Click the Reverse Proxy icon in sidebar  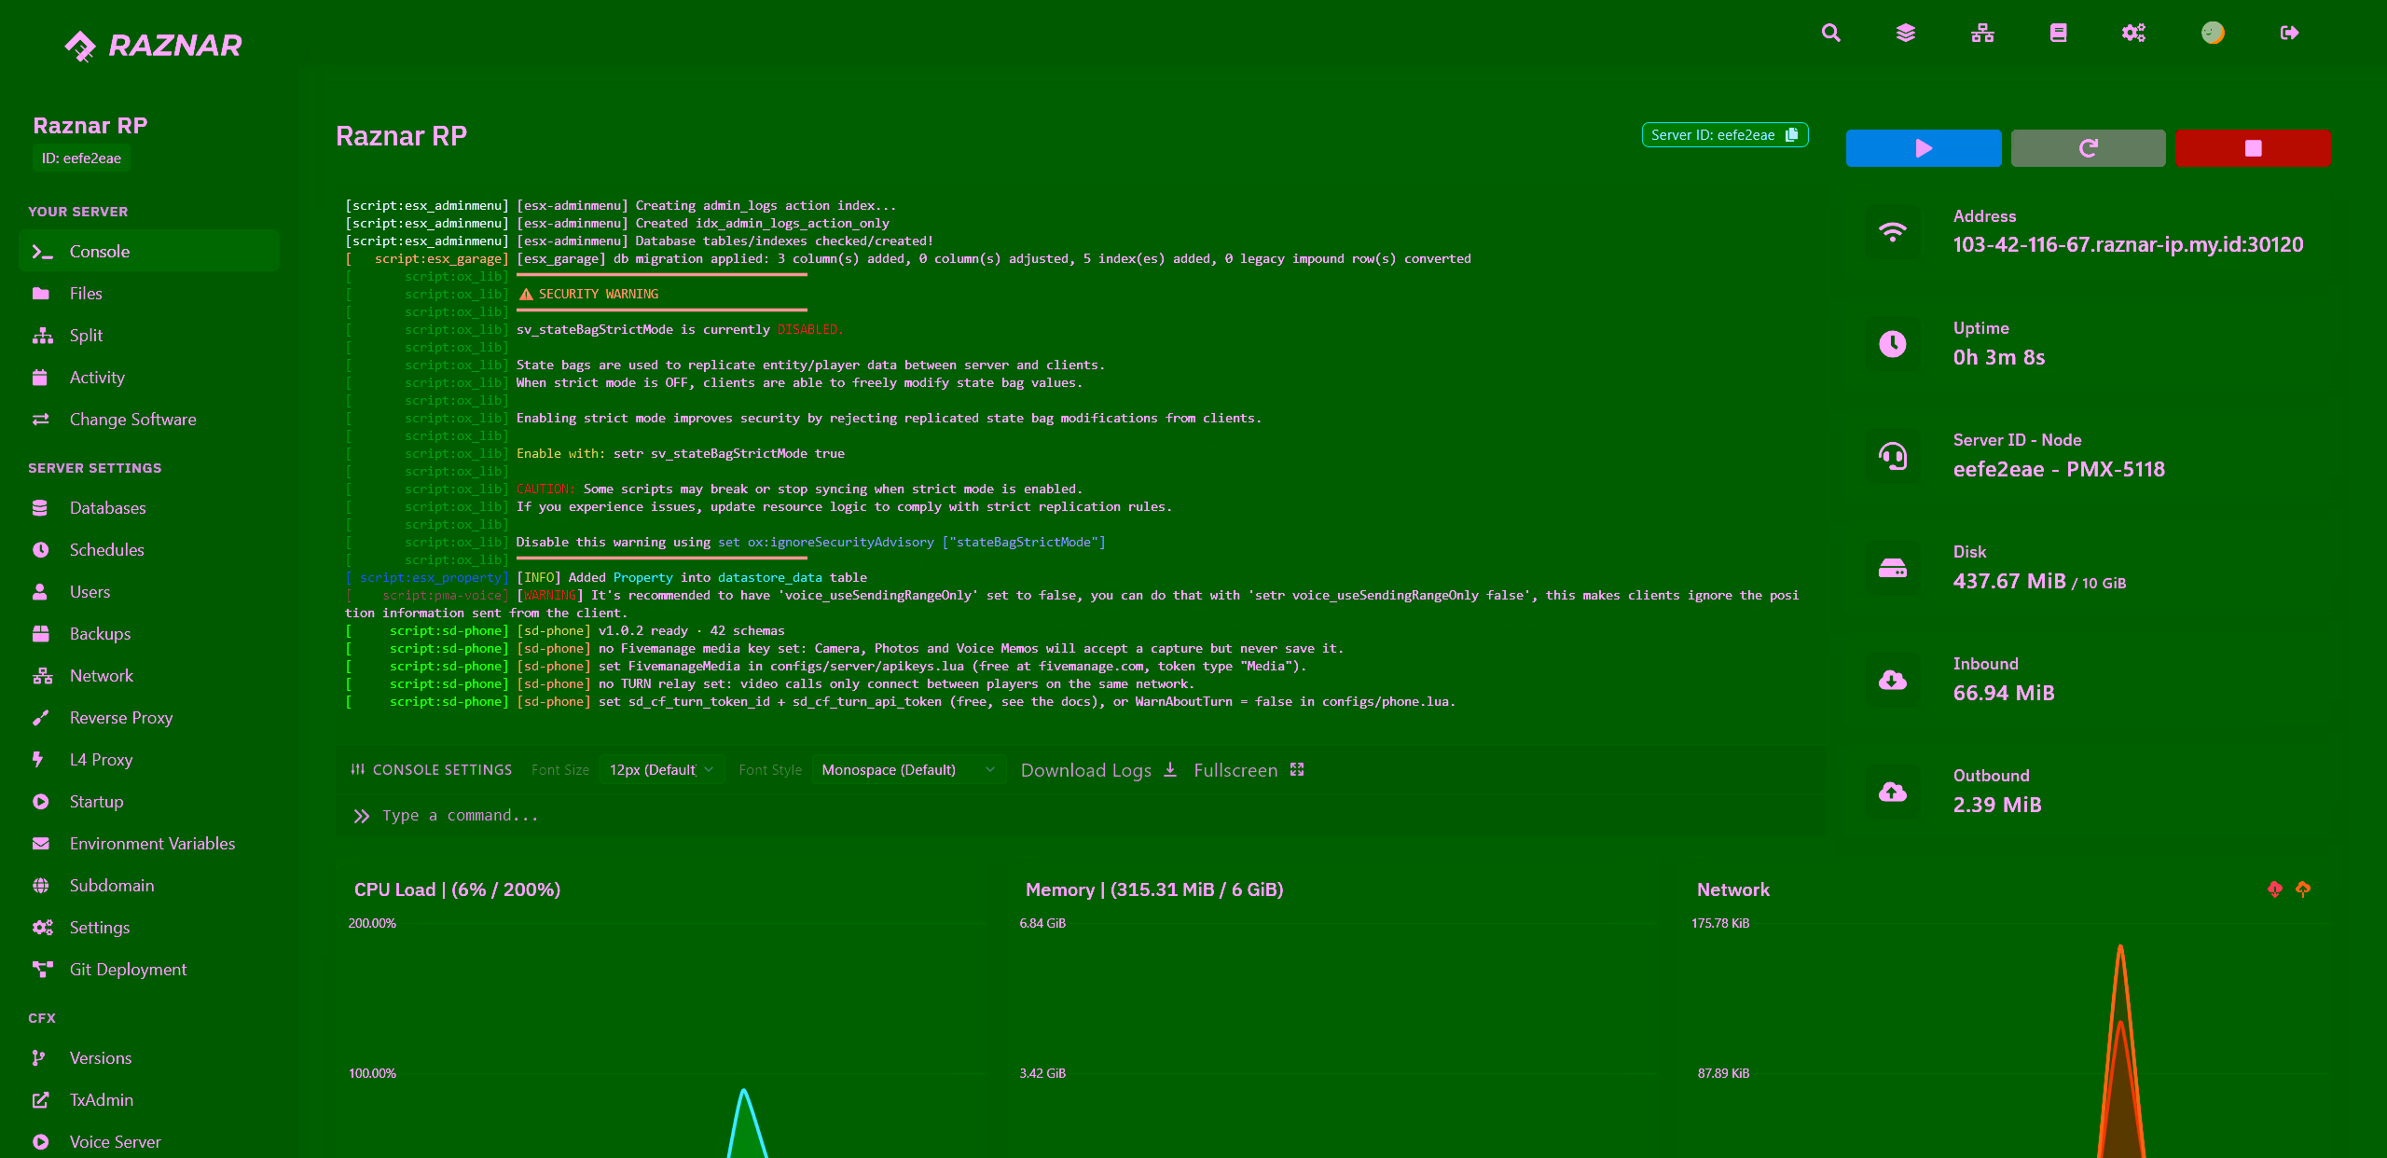coord(40,718)
